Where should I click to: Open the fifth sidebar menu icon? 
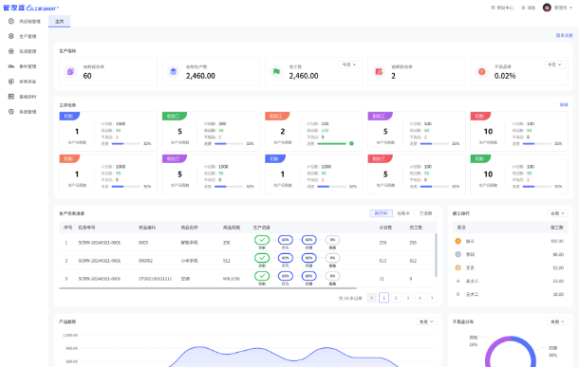click(x=11, y=82)
